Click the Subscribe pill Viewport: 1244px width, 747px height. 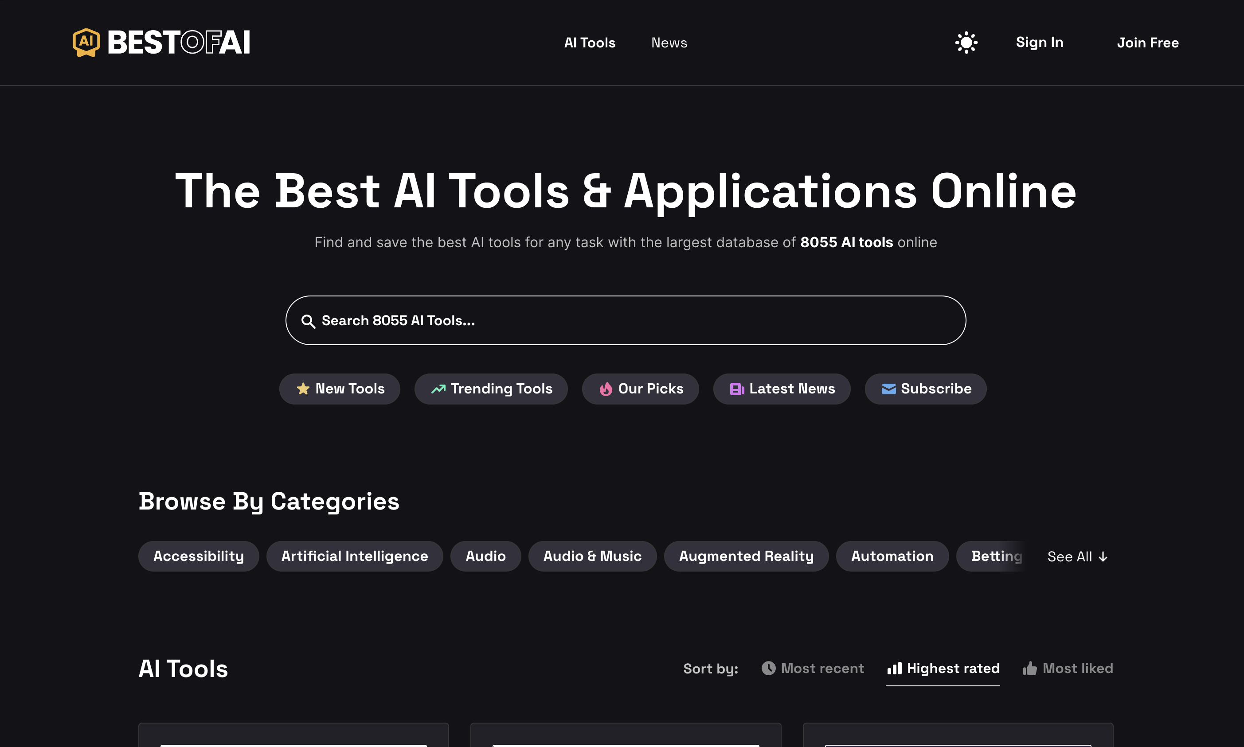point(926,389)
